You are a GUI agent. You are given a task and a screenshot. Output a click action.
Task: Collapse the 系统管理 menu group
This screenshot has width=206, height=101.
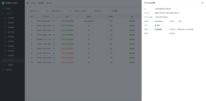point(12,13)
